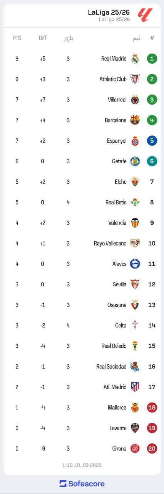The image size is (164, 494).
Task: Click green rank badge number 1
Action: pos(152,59)
